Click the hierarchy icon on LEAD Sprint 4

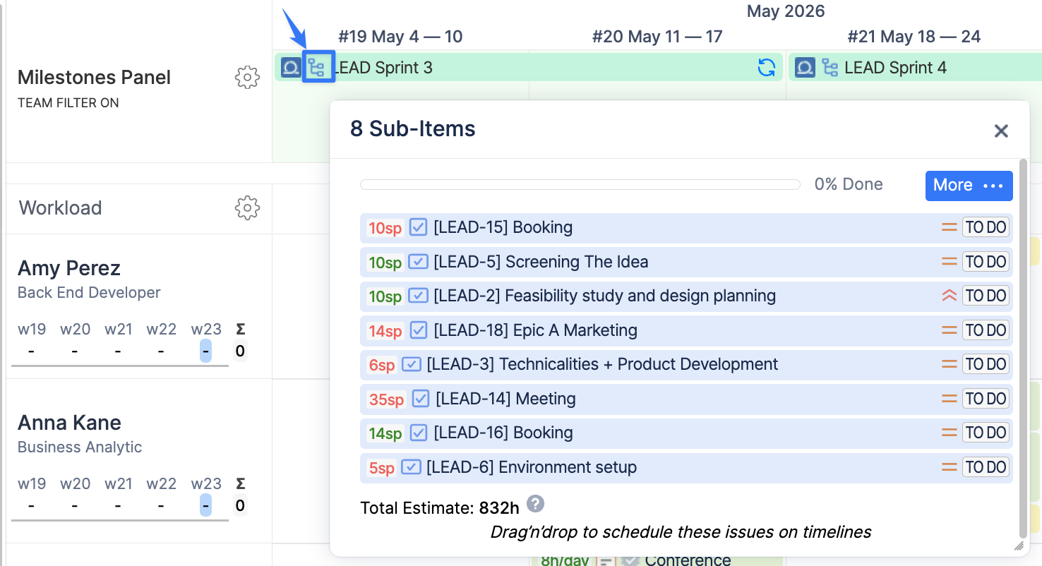click(x=831, y=68)
